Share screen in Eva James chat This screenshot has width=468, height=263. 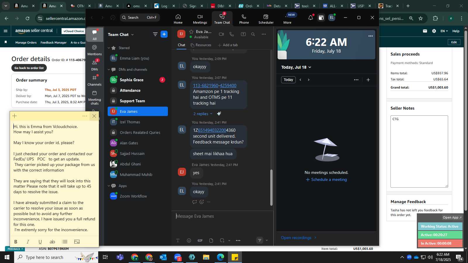243,34
